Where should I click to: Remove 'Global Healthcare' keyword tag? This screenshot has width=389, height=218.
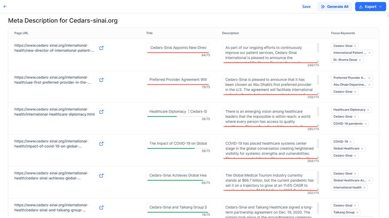[x=362, y=149]
